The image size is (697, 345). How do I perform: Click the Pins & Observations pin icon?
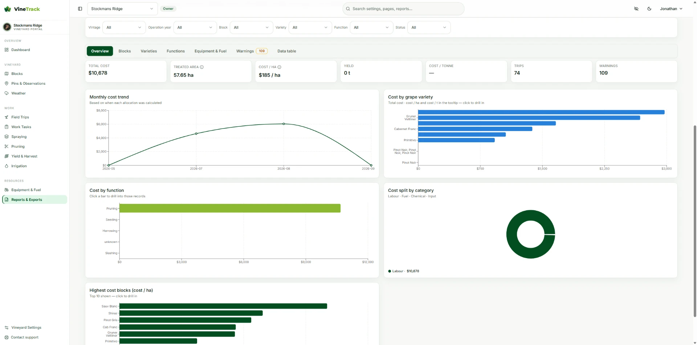click(x=7, y=84)
